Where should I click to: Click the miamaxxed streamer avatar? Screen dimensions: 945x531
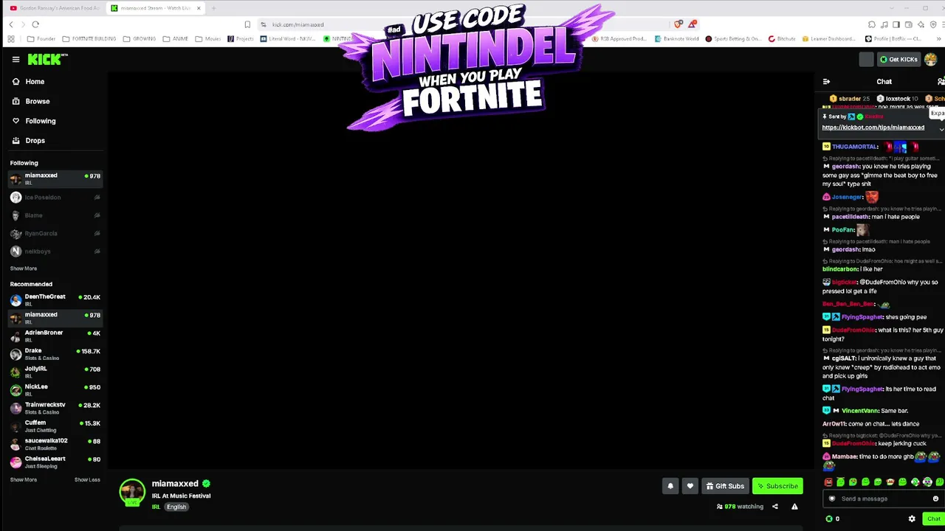[x=132, y=493]
